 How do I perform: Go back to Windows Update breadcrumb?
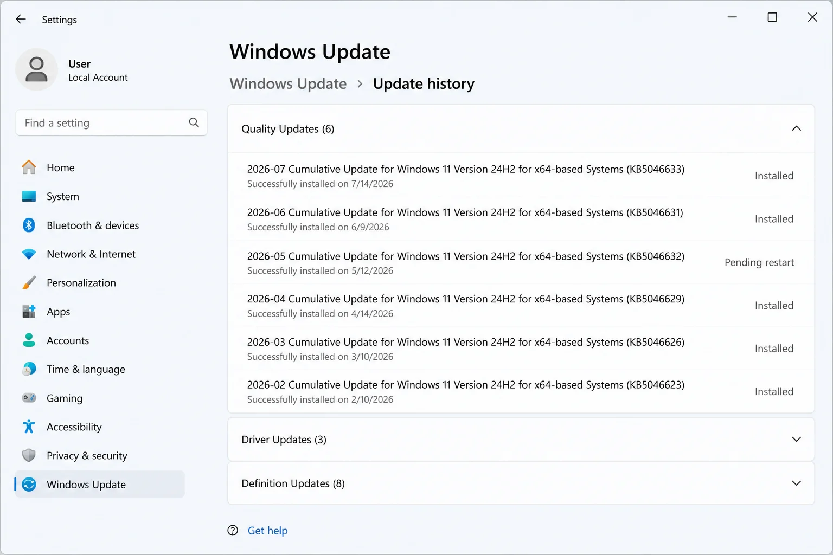click(288, 83)
